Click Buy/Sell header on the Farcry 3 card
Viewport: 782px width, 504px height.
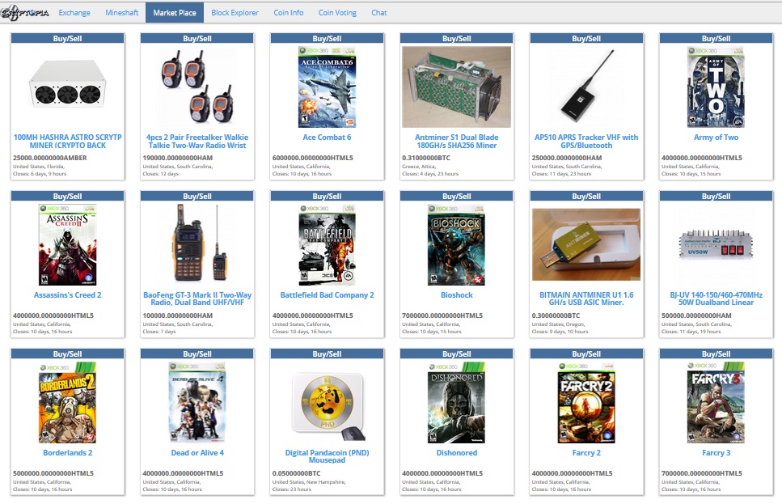716,354
